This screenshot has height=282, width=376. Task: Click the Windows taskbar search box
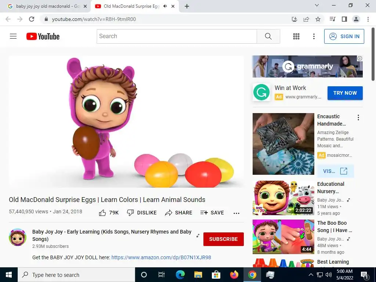tap(76, 275)
